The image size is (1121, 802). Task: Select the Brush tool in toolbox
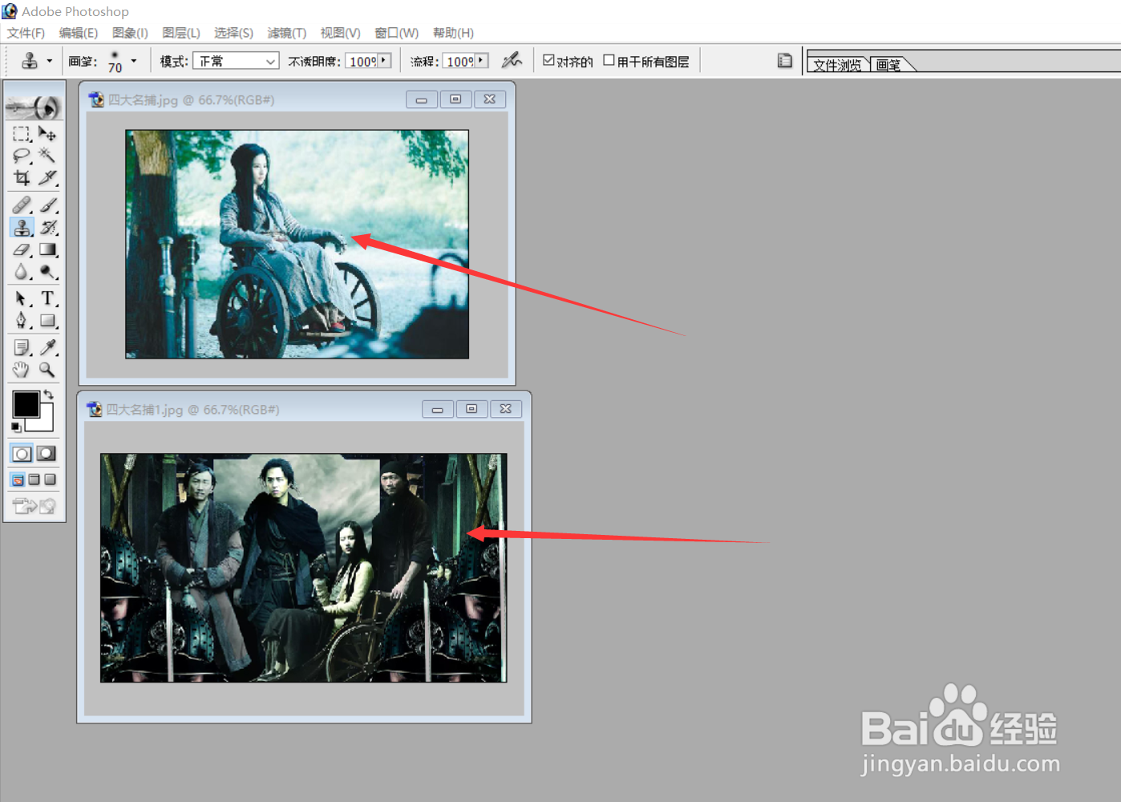pos(47,205)
